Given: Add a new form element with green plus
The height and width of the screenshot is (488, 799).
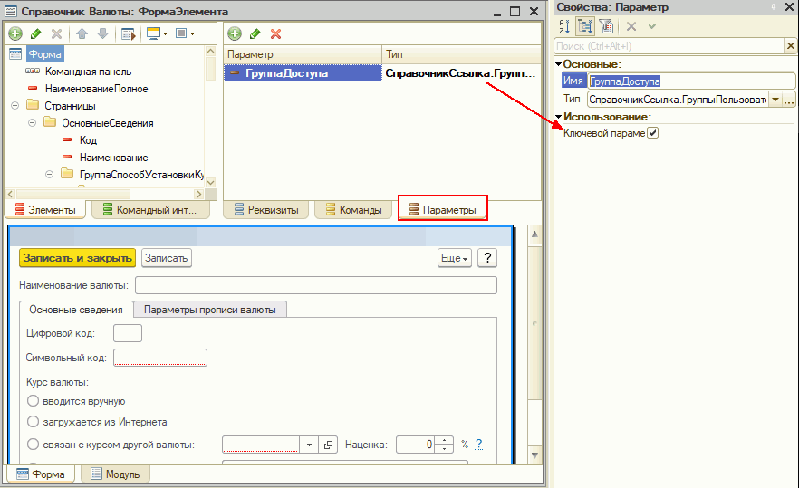Looking at the screenshot, I should (x=15, y=33).
